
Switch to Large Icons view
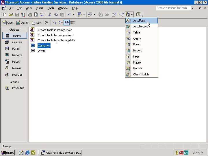coord(54,23)
